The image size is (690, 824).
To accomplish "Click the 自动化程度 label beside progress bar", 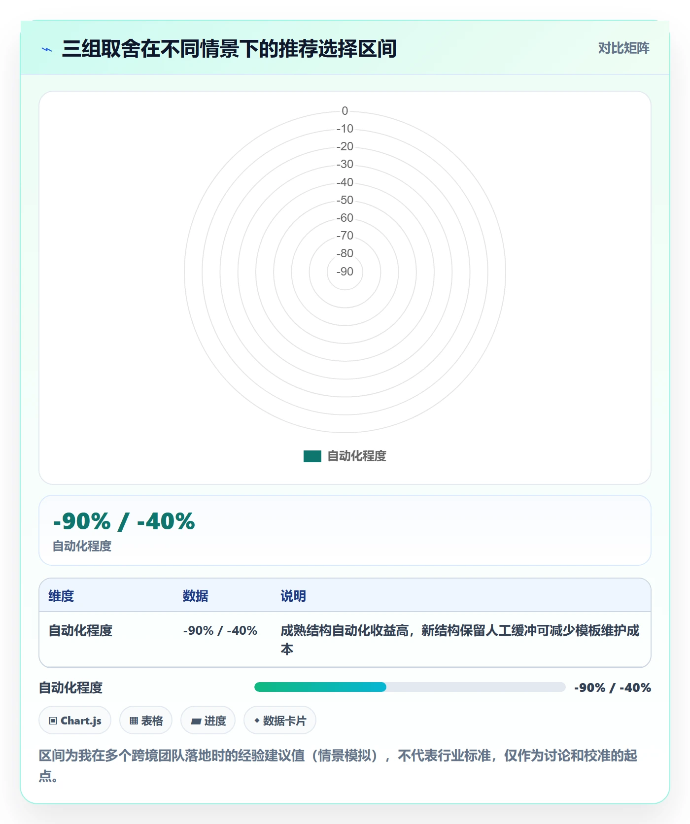I will click(x=70, y=687).
